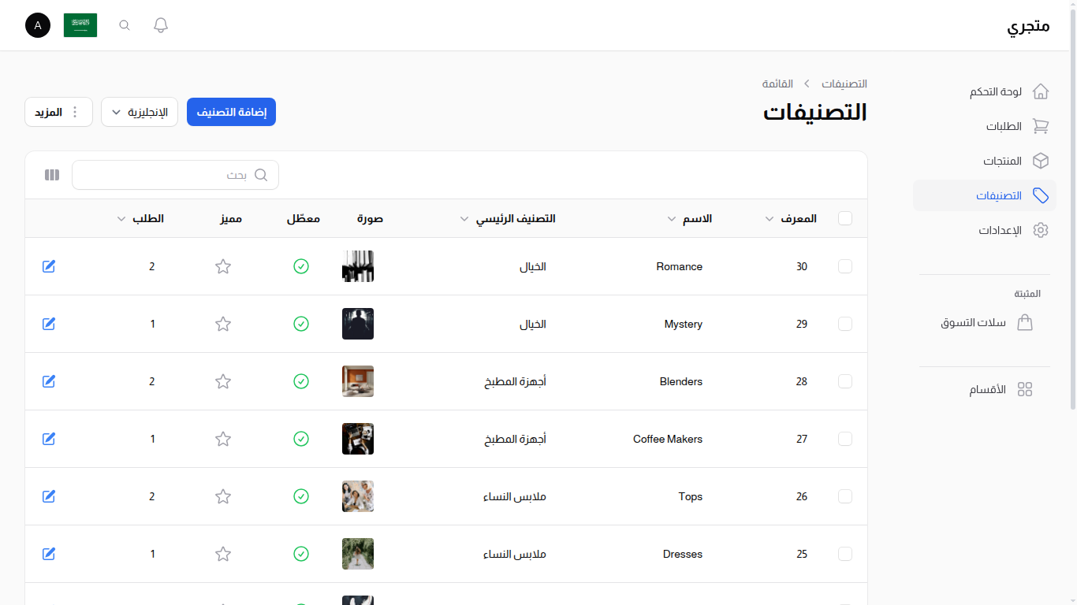Open the column visibility icon near search
Viewport: 1077px width, 605px height.
tap(51, 174)
